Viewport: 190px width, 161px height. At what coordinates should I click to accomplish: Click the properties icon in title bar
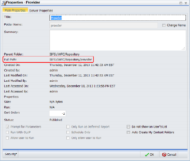(x=4, y=3)
